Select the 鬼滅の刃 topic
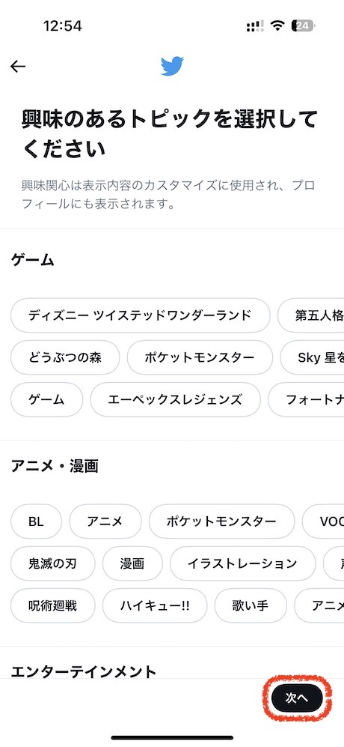This screenshot has width=344, height=747. 53,563
